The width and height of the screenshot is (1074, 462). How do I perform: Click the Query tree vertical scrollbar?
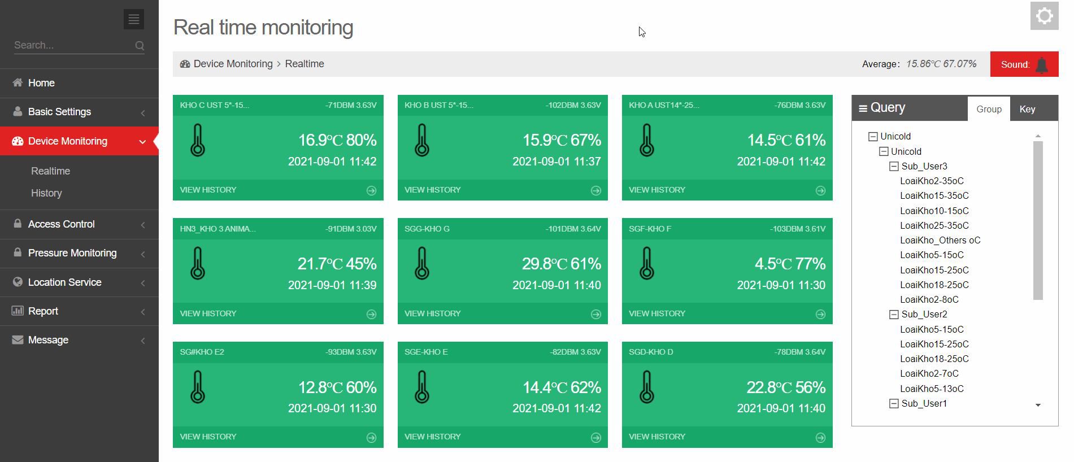point(1037,220)
